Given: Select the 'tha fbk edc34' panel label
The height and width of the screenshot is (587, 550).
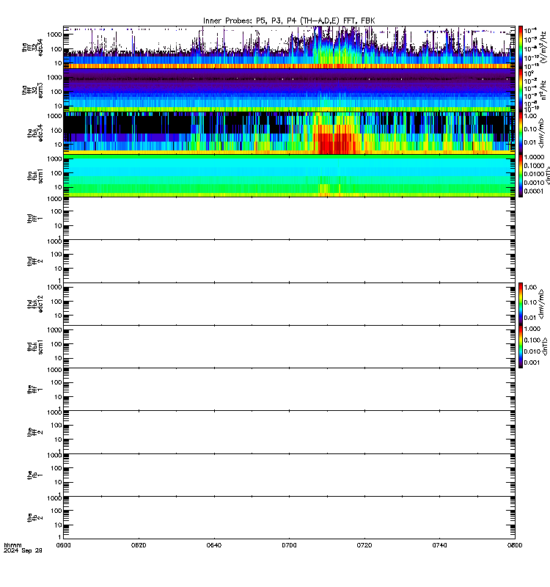Looking at the screenshot, I should (35, 131).
